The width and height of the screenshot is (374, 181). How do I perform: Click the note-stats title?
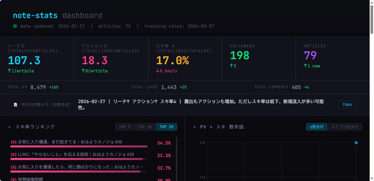tap(35, 16)
